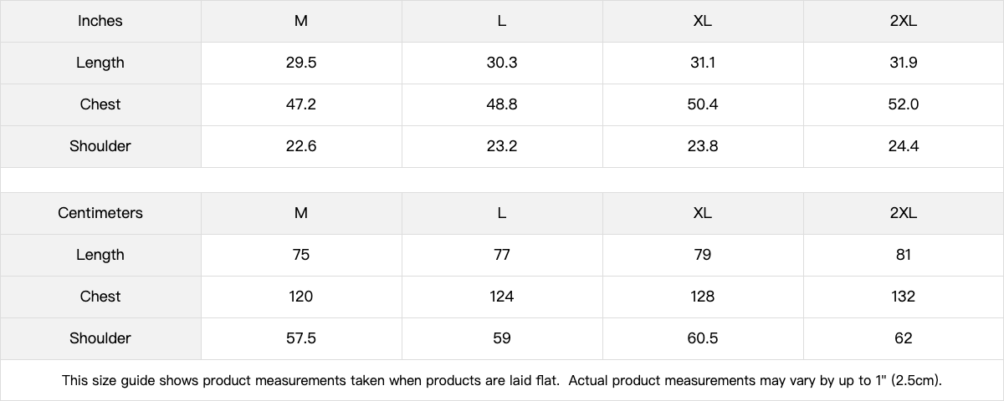The image size is (1004, 401).
Task: Select the Chest row label in the Centimeters table
Action: click(x=100, y=297)
